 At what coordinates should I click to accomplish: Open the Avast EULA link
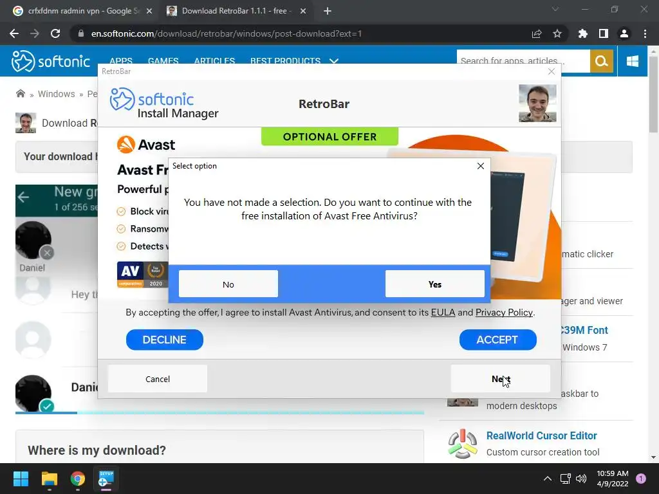pos(443,313)
